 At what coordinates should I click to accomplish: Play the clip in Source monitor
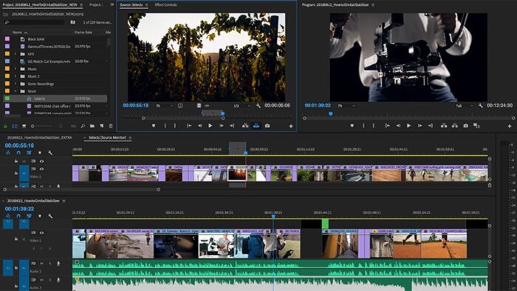210,126
